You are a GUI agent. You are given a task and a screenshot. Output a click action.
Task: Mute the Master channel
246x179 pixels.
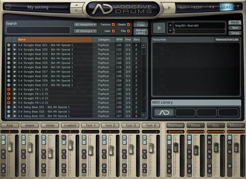[x=230, y=152]
